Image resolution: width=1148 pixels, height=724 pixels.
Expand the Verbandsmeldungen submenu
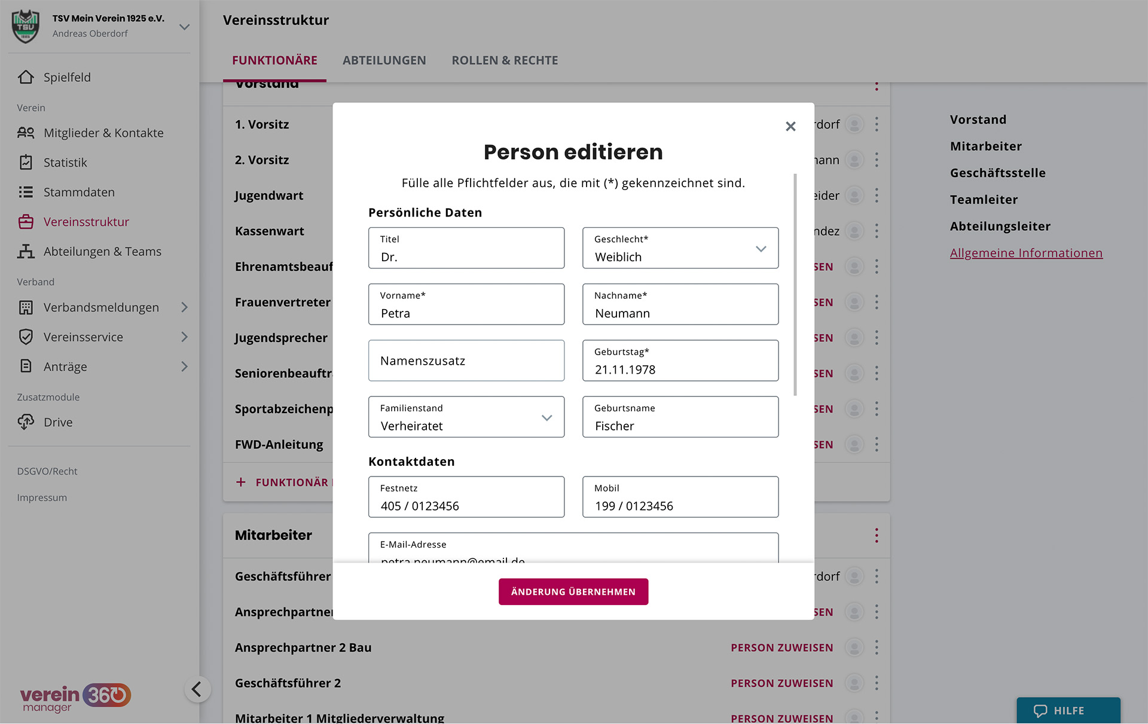pos(184,307)
